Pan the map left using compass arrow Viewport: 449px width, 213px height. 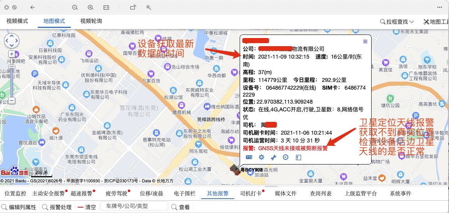click(7, 41)
